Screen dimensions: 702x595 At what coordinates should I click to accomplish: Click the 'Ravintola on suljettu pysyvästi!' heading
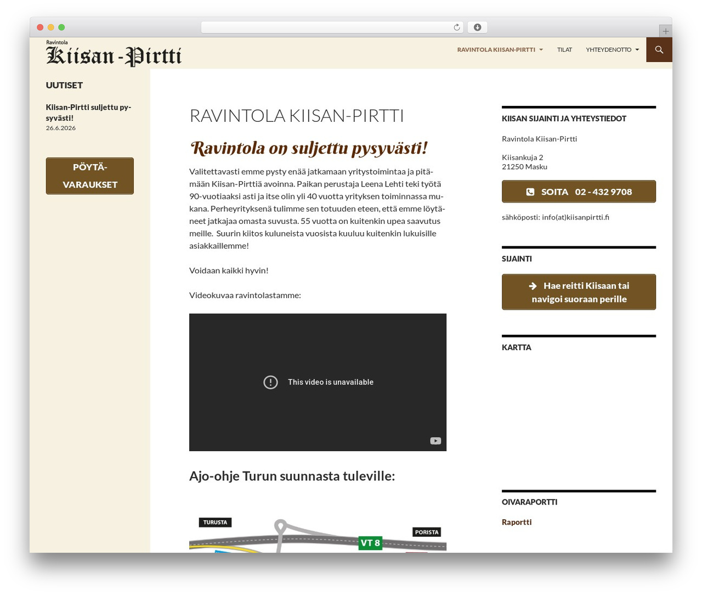(309, 148)
